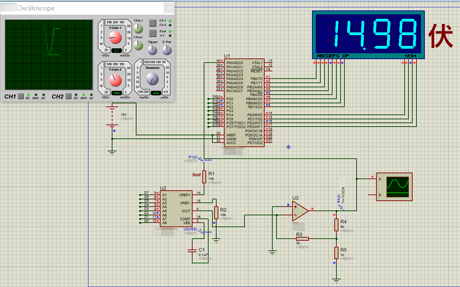Screen dimensions: 460x287
Task: Click the oscilloscope waveform screen
Action: click(x=49, y=55)
